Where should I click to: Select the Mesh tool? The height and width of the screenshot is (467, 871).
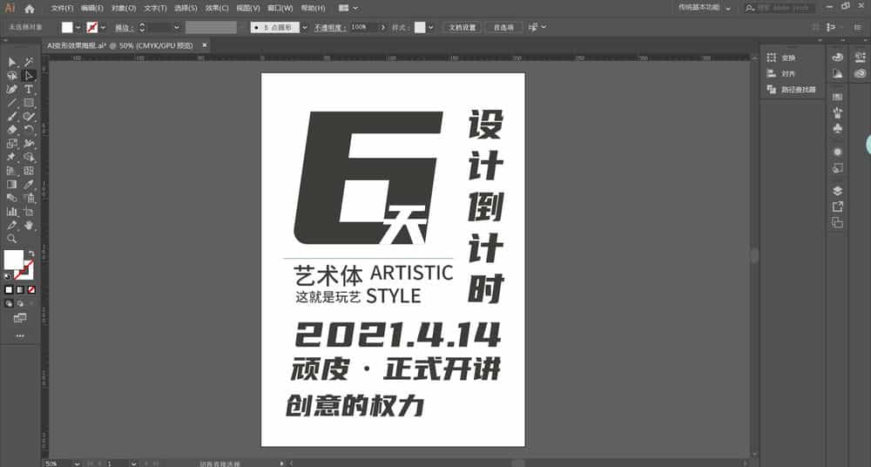pyautogui.click(x=29, y=171)
